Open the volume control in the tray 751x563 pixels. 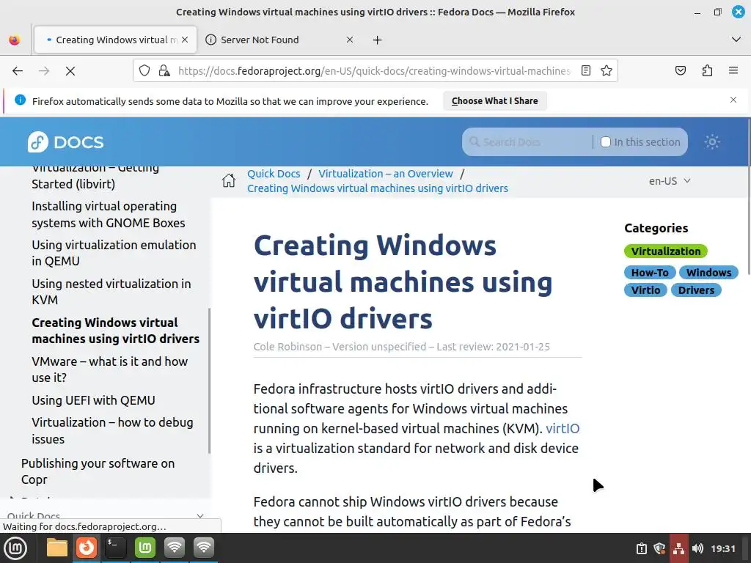coord(698,548)
